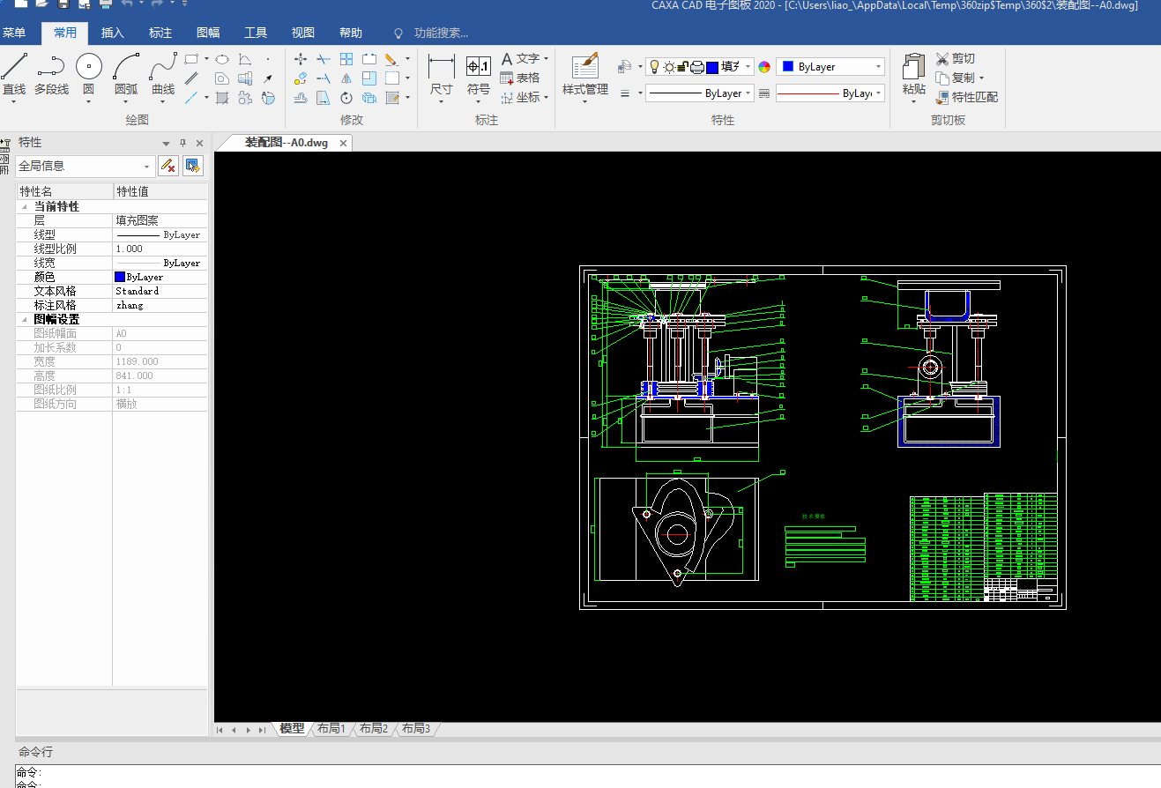Image resolution: width=1161 pixels, height=788 pixels.
Task: Select the Arrow drawing tool
Action: (x=268, y=78)
